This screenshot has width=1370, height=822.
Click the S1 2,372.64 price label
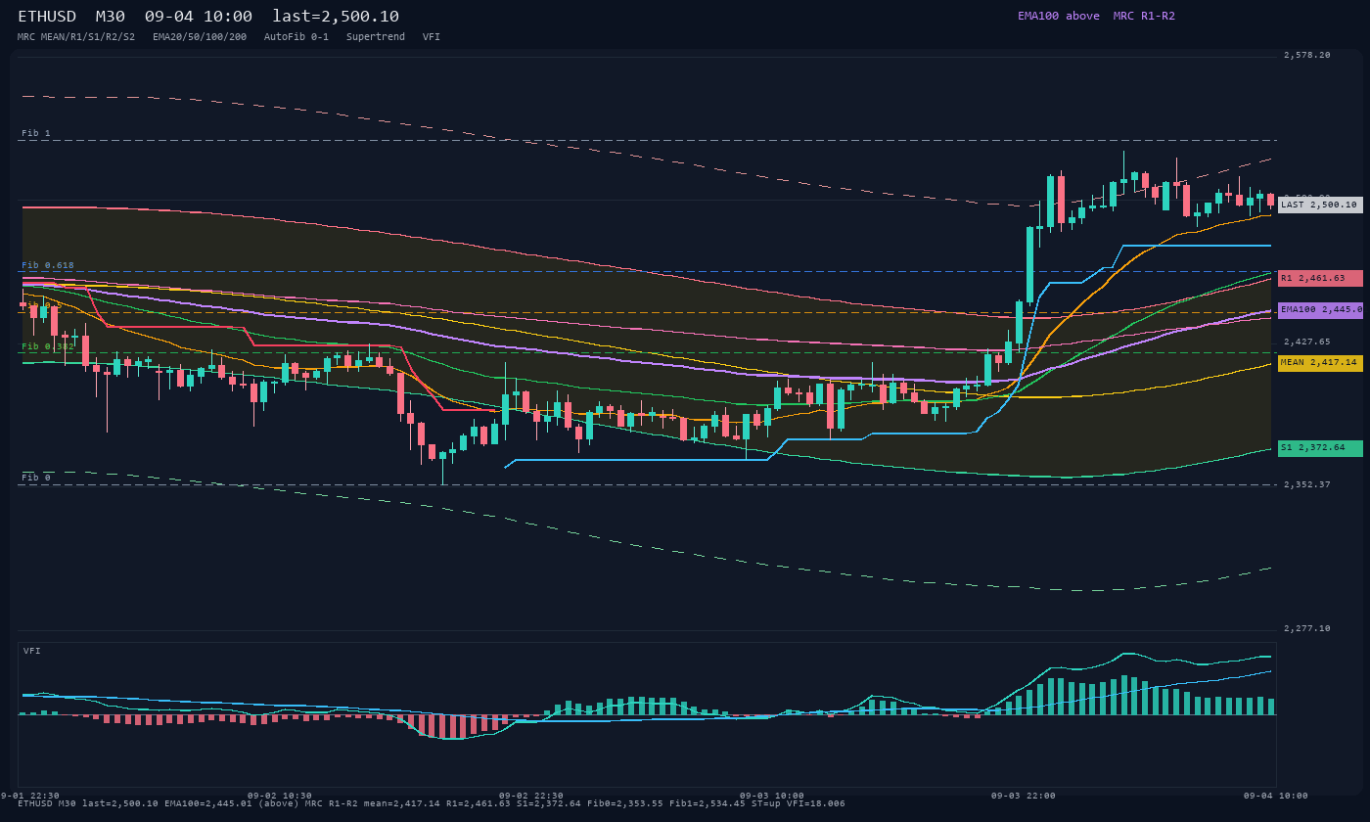click(x=1320, y=447)
